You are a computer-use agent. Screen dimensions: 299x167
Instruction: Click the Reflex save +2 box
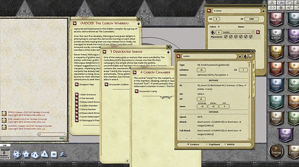click(213, 106)
